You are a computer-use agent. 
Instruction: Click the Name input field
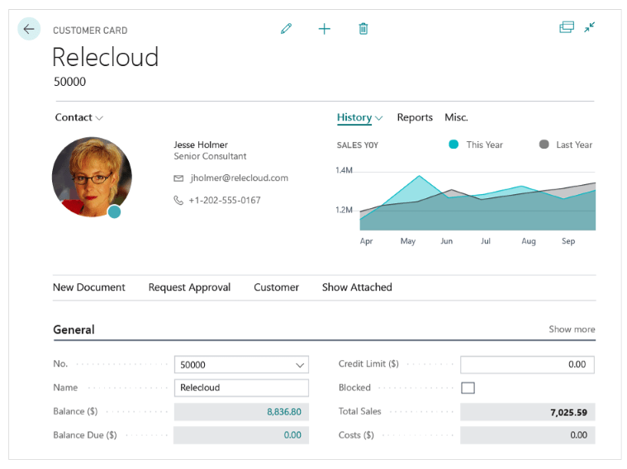click(x=241, y=388)
